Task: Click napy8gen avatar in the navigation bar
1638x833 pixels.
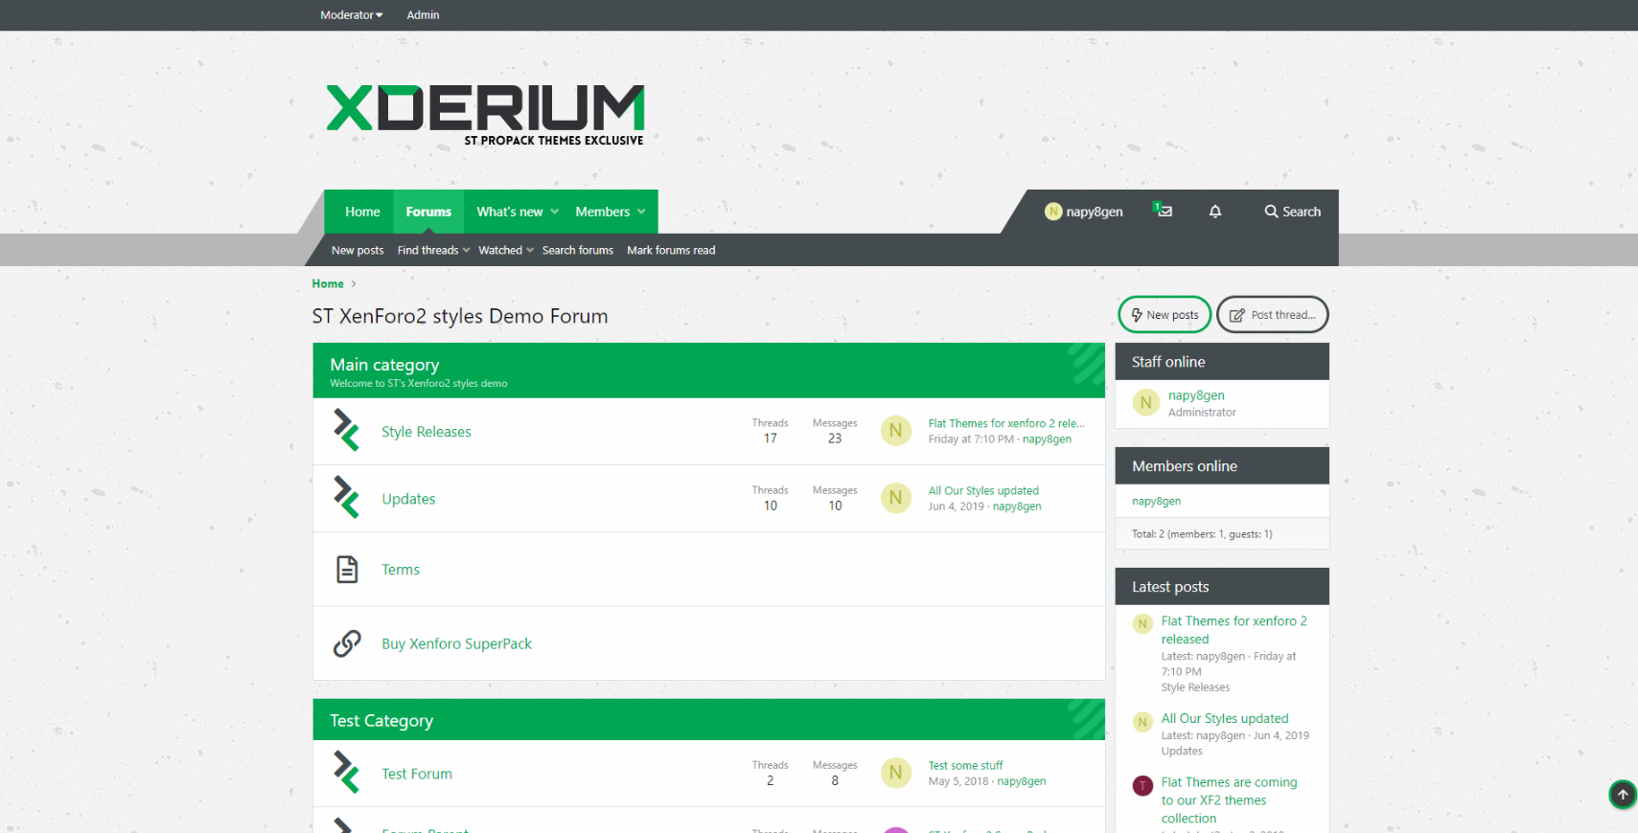Action: tap(1053, 212)
